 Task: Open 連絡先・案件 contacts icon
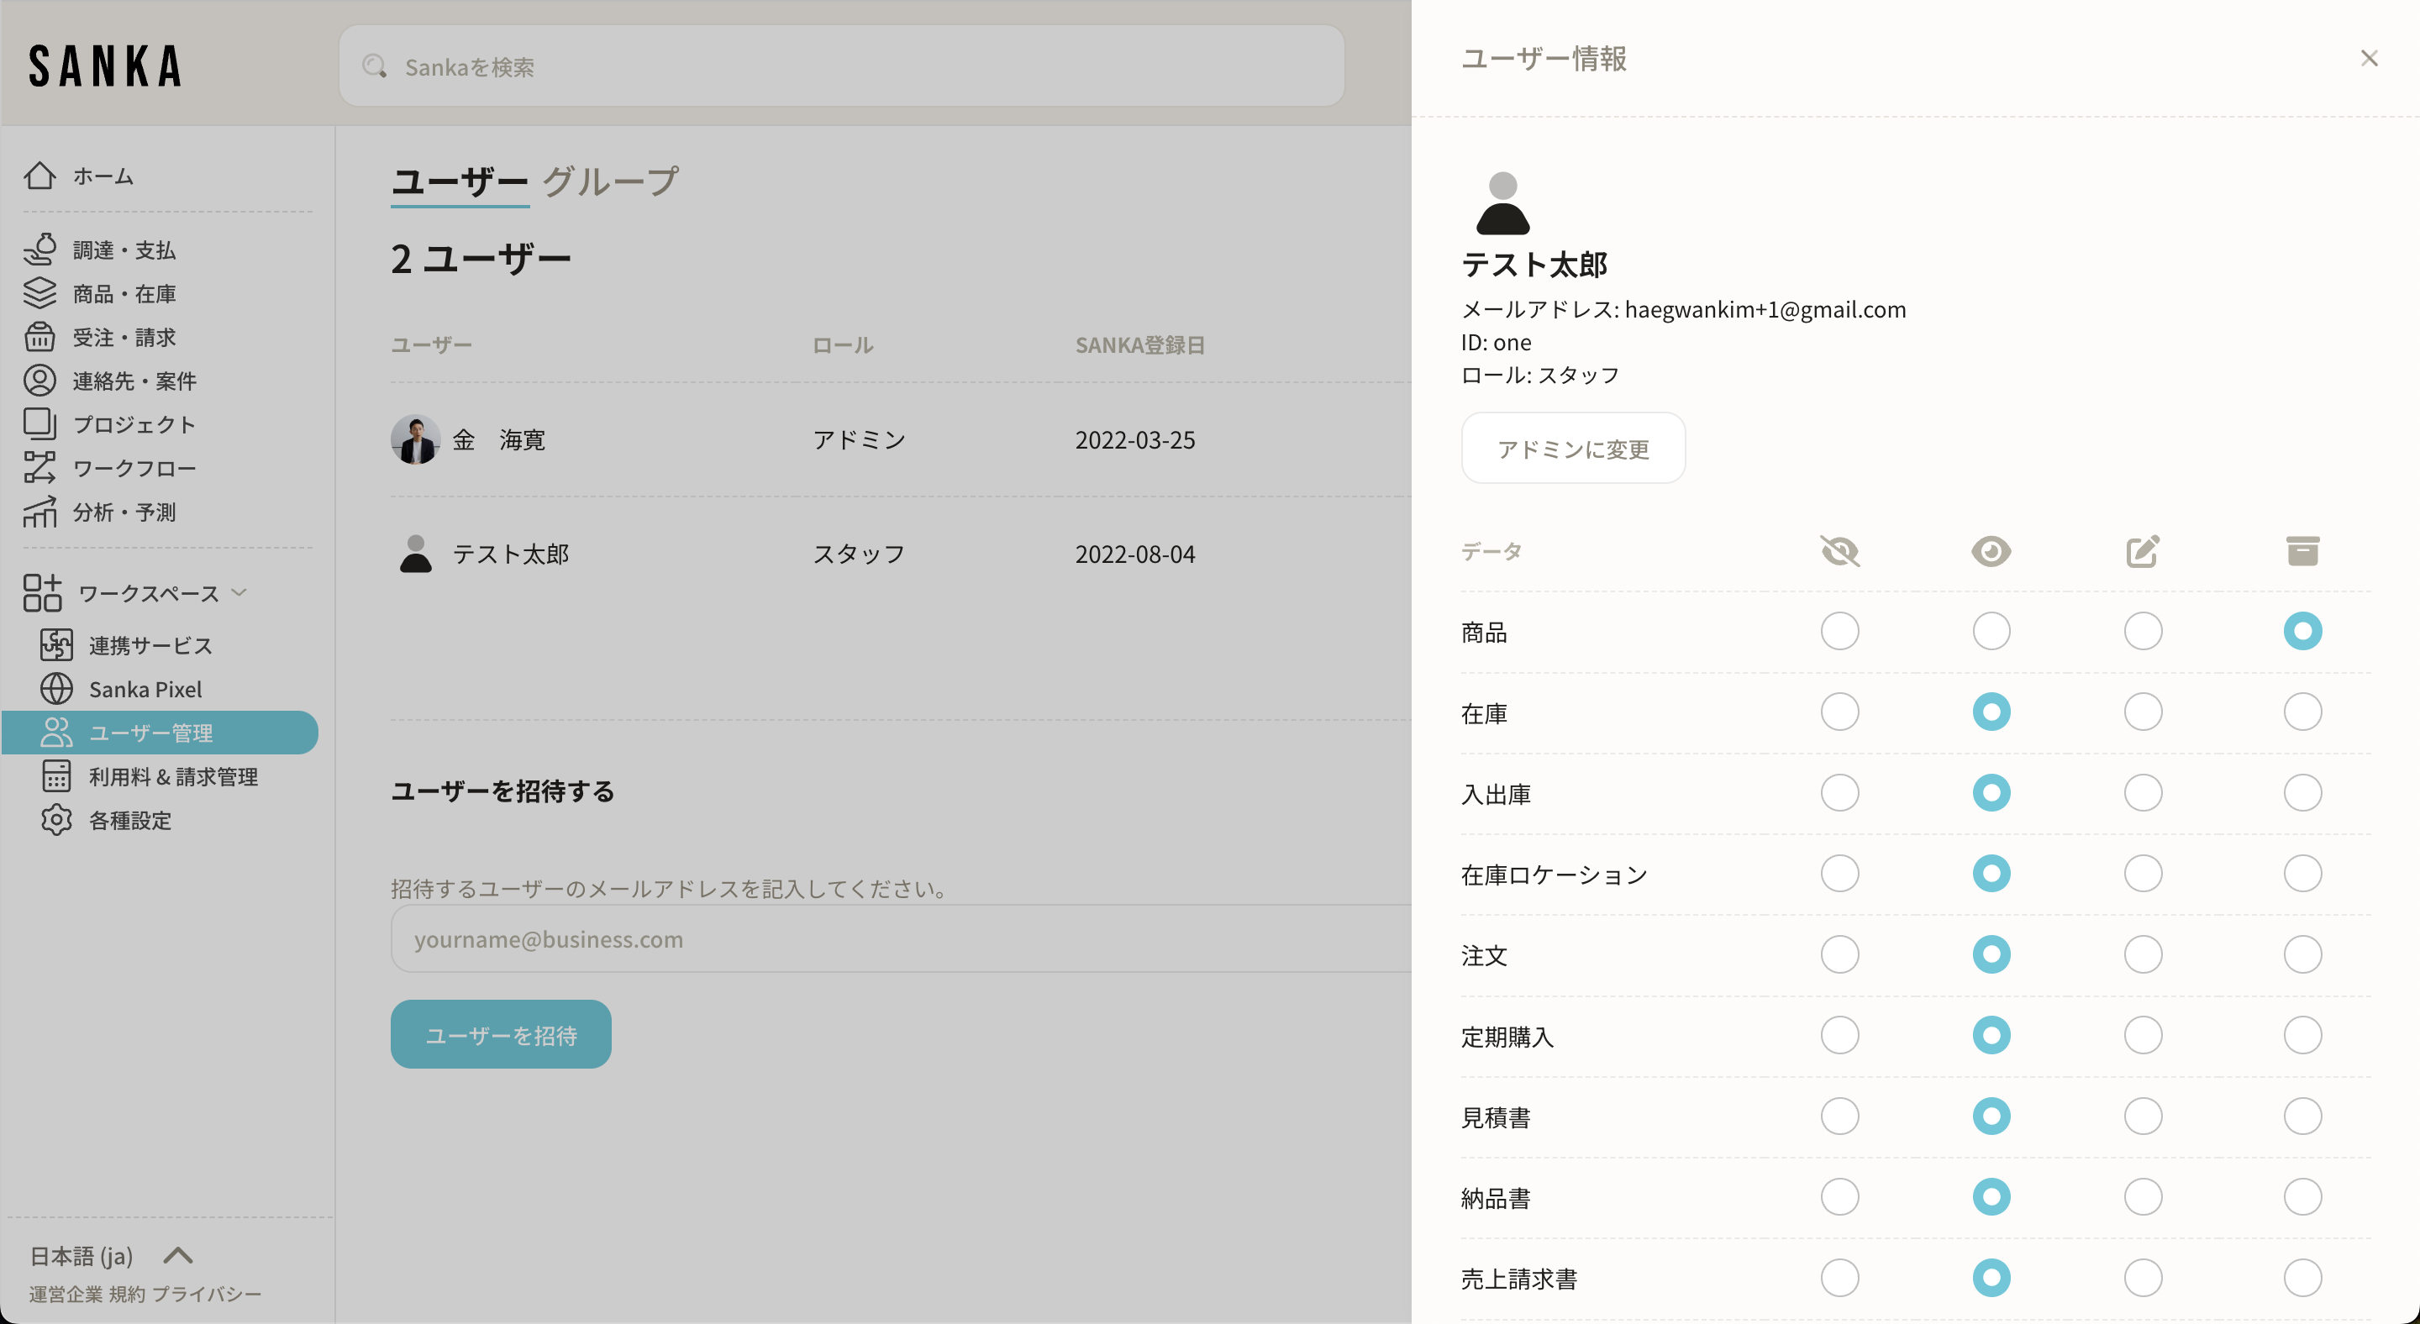[39, 381]
